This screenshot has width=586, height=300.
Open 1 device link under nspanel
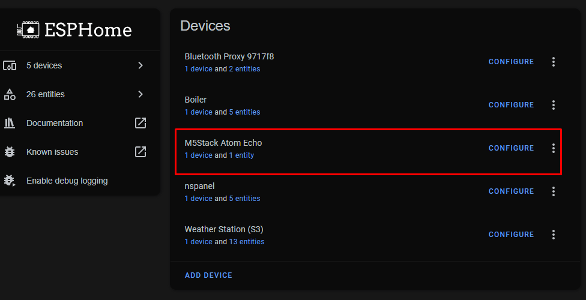199,199
